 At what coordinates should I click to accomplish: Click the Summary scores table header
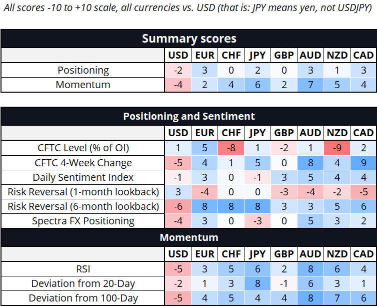click(x=188, y=39)
